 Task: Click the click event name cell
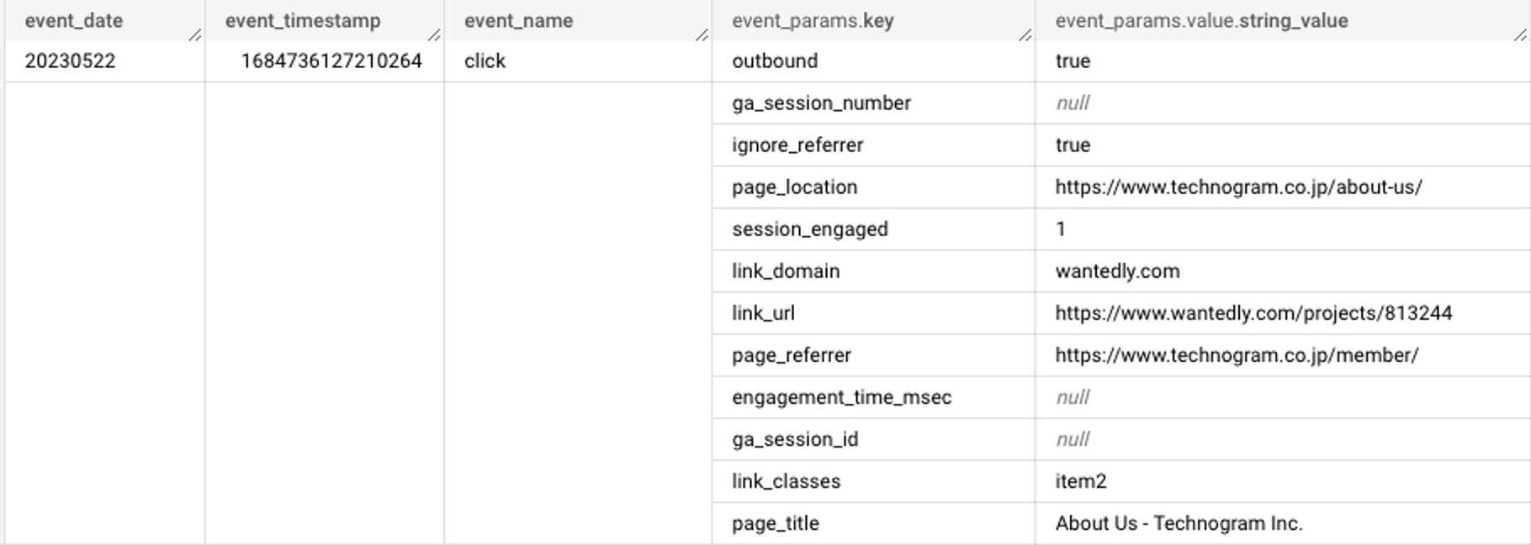[x=578, y=61]
